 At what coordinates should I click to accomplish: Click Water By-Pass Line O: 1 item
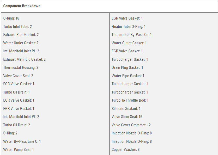(22, 141)
